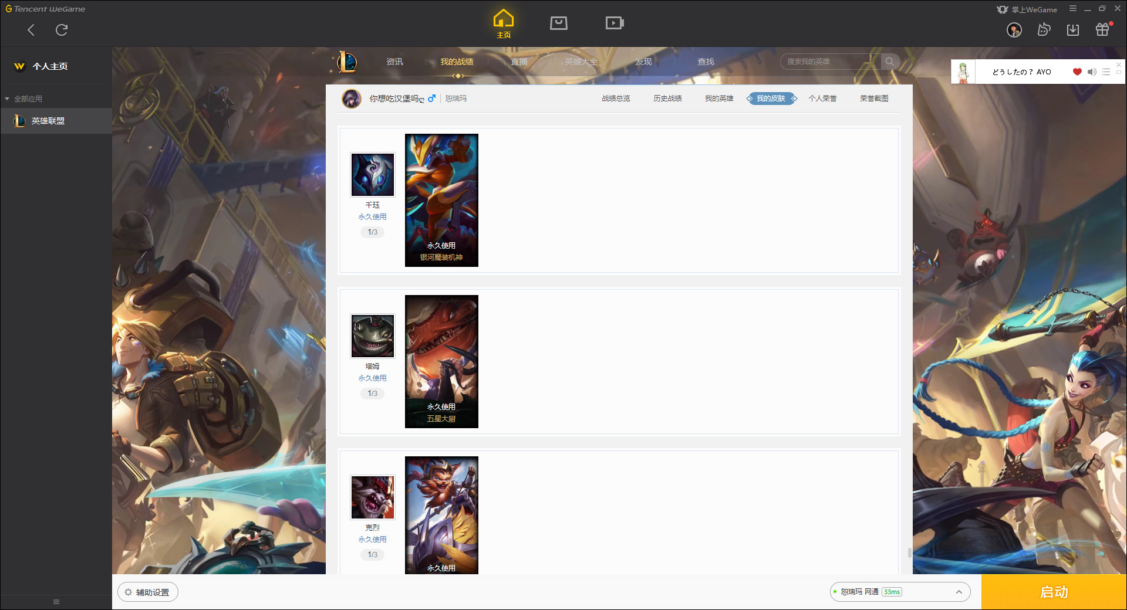1127x610 pixels.
Task: Open the 英雄大全 tab
Action: pos(581,62)
